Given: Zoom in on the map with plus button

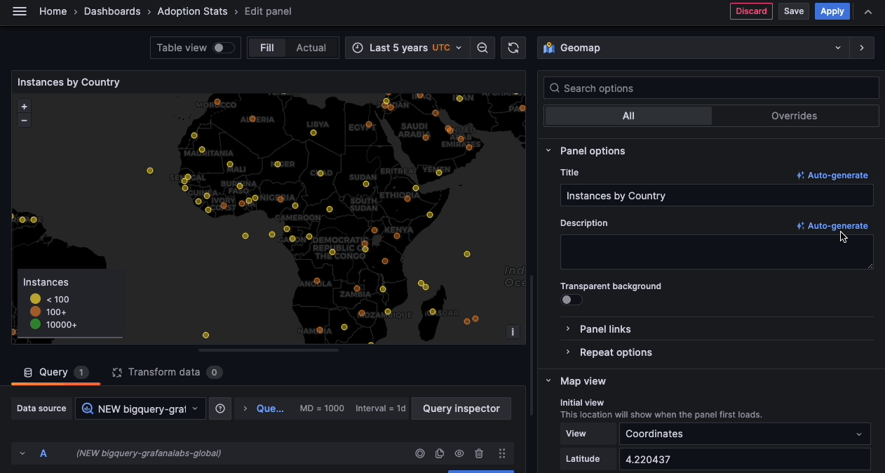Looking at the screenshot, I should 24,107.
